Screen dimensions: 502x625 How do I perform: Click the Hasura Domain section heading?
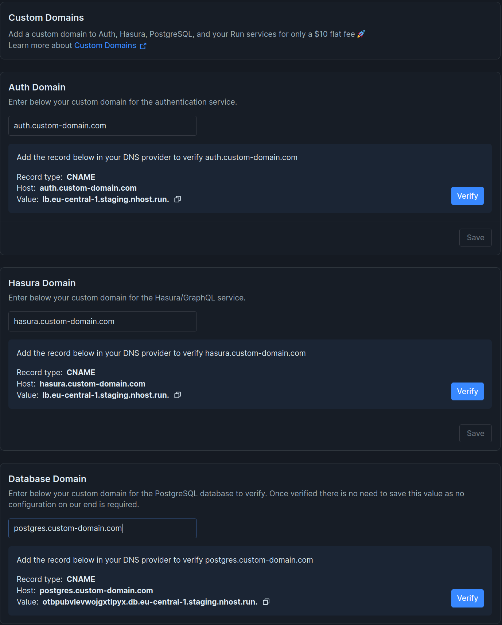[42, 283]
